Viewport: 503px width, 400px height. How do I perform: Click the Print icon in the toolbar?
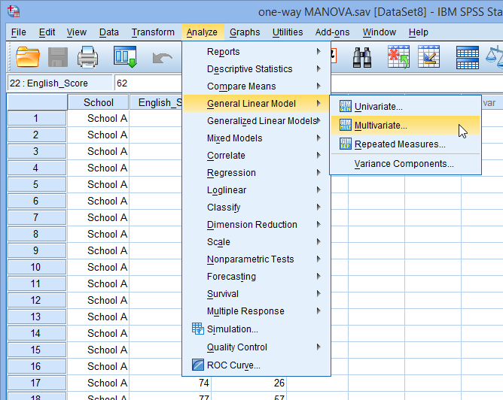coord(89,56)
